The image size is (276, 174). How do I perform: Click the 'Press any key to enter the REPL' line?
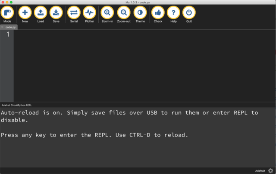[94, 135]
